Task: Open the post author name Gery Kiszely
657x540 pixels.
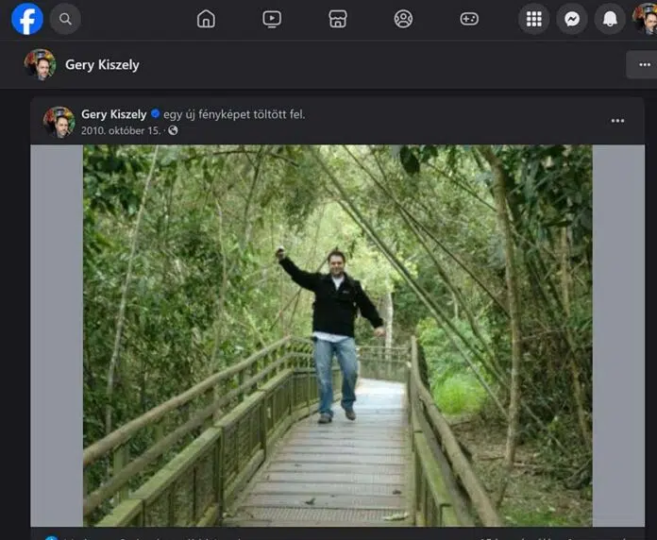Action: [x=113, y=114]
